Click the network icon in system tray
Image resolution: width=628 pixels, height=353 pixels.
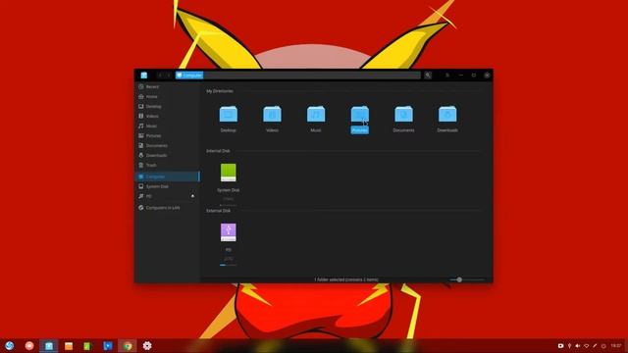tap(586, 346)
